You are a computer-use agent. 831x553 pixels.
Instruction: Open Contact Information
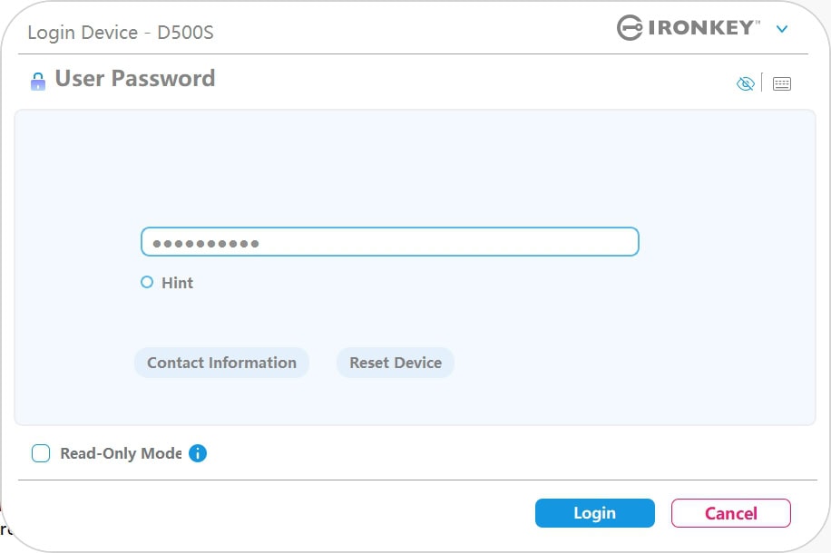(221, 363)
